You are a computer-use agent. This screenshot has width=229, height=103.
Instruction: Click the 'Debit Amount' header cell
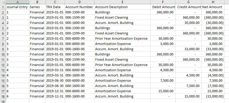(163, 7)
